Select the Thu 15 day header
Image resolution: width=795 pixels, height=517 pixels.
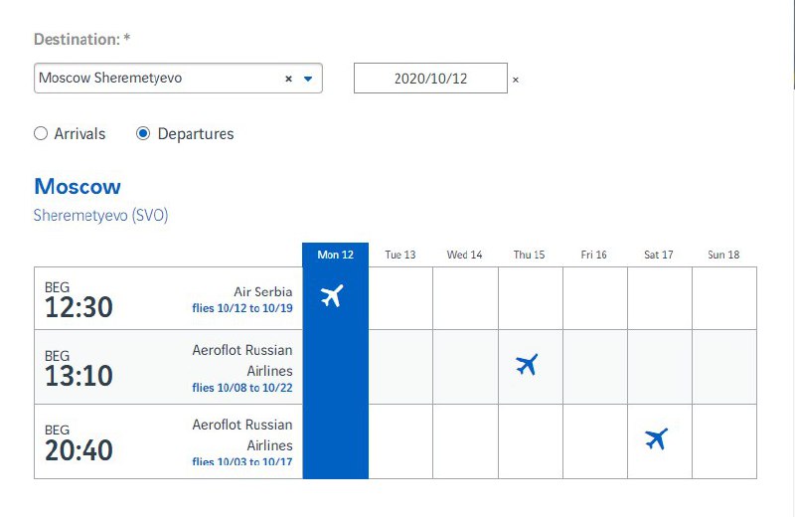(529, 255)
